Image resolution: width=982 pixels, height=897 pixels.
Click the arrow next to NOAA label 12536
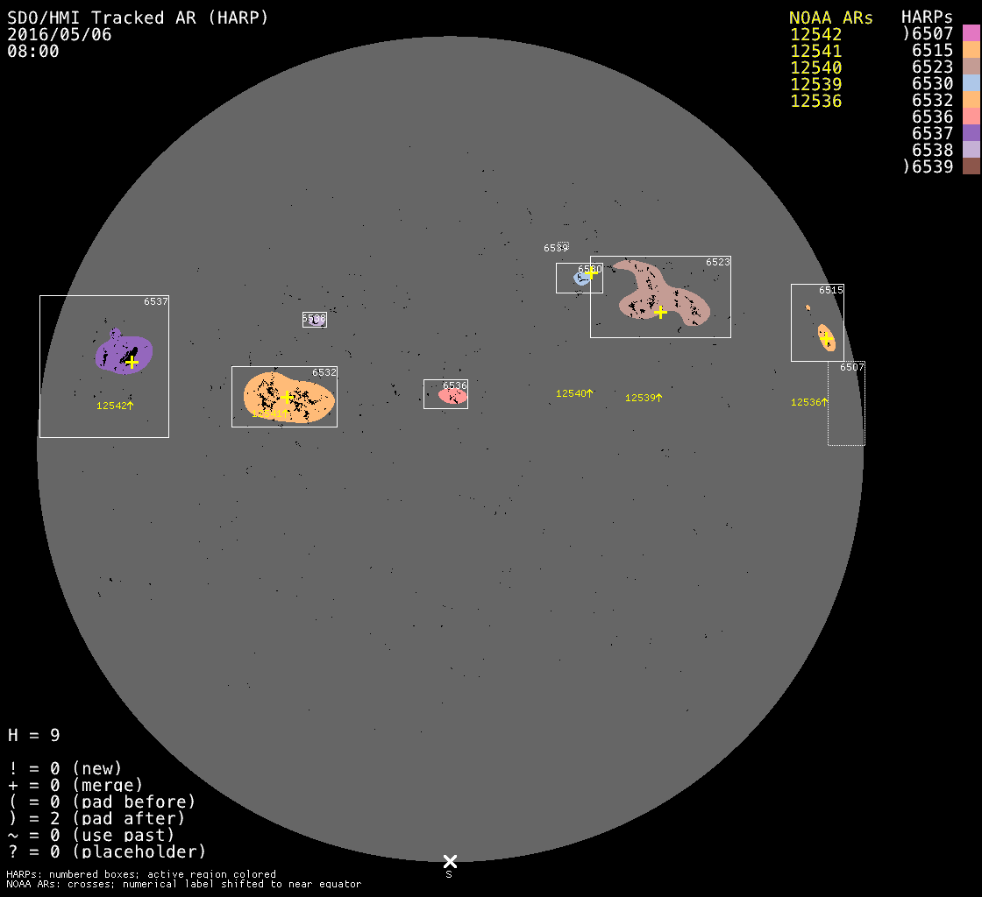tap(824, 401)
